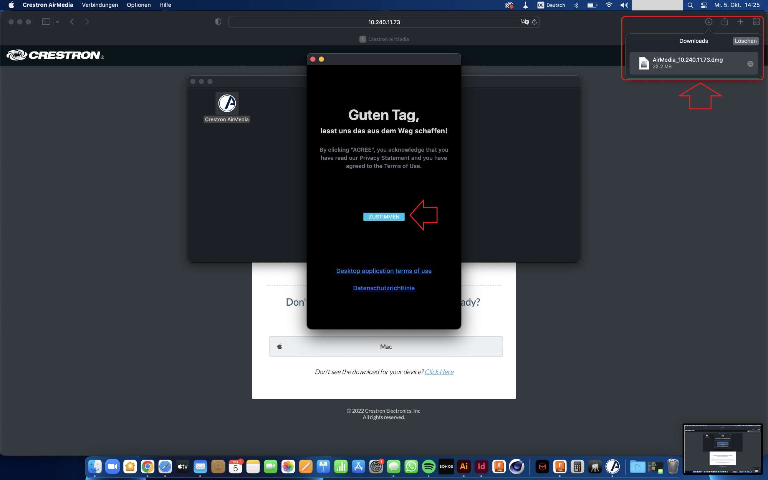Image resolution: width=768 pixels, height=480 pixels.
Task: Follow the Click Here link
Action: pyautogui.click(x=439, y=372)
